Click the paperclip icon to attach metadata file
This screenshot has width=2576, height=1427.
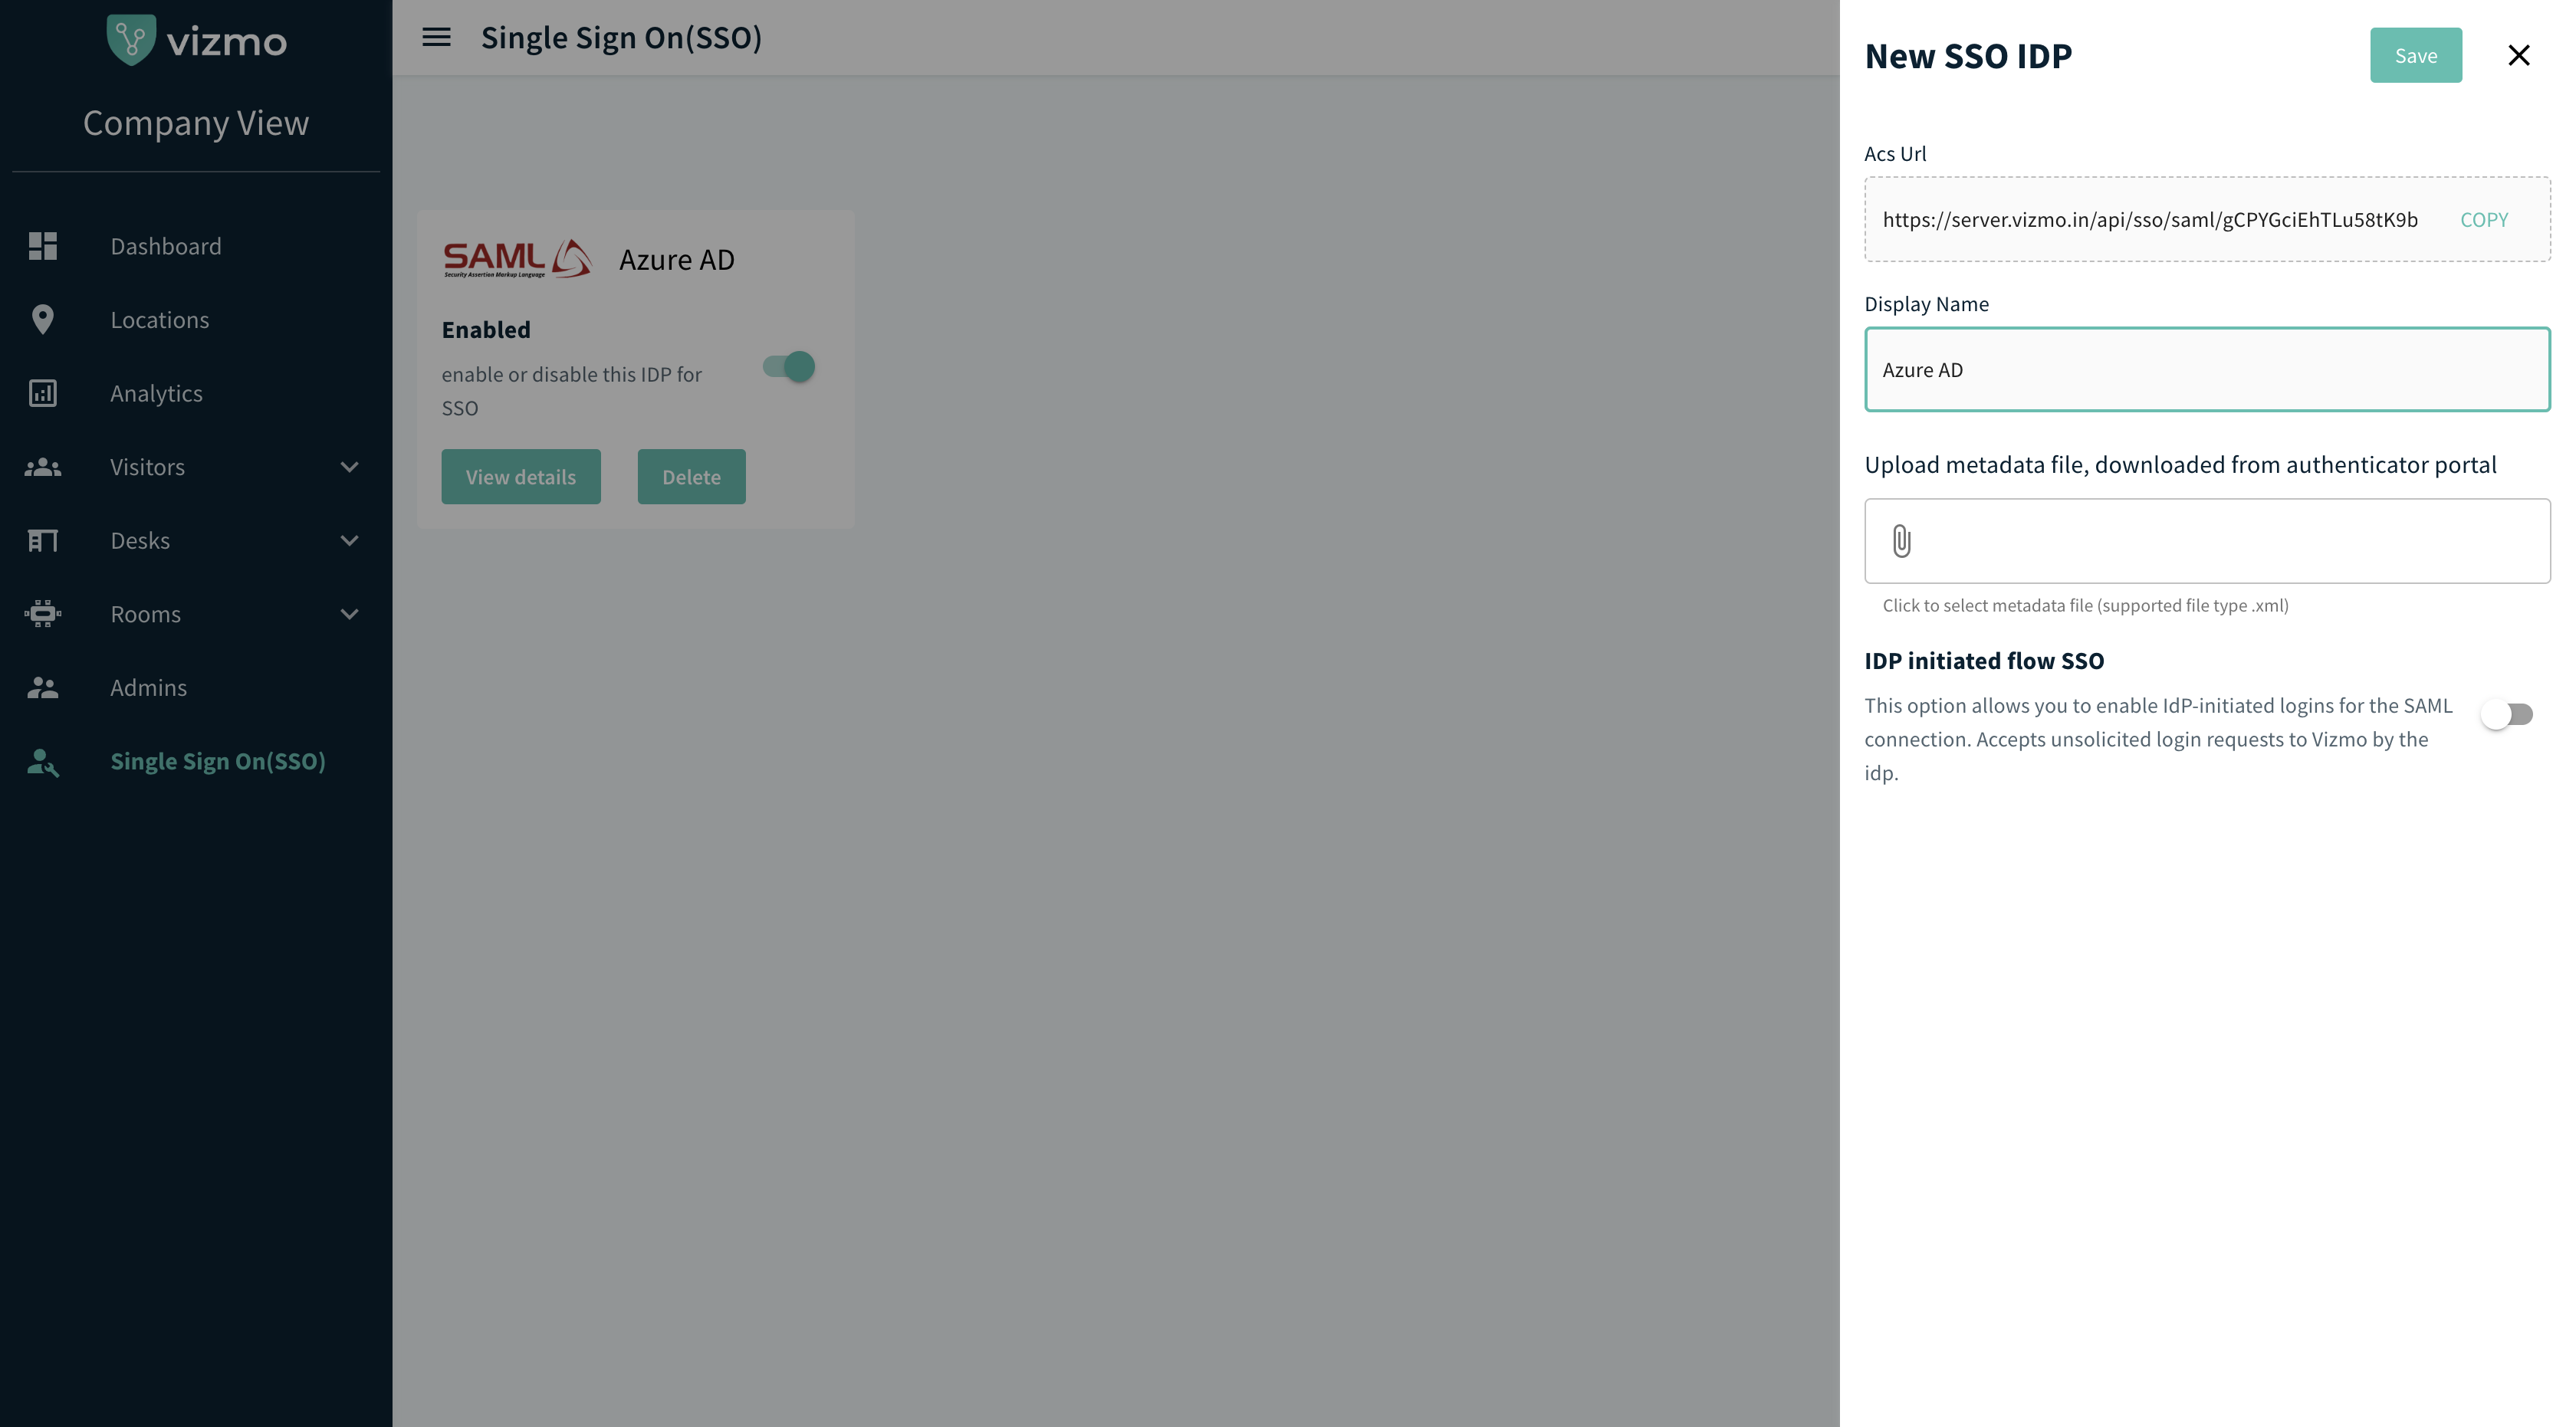pos(1900,540)
